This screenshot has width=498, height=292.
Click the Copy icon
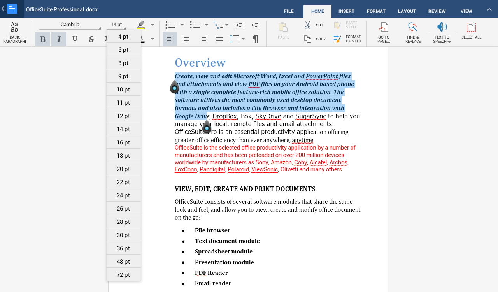pos(308,39)
